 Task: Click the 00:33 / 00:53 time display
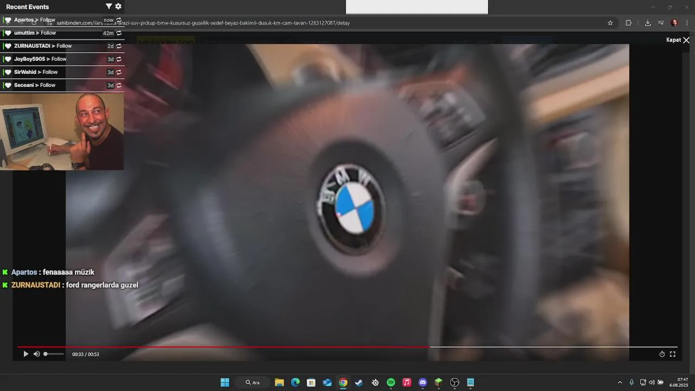pyautogui.click(x=86, y=355)
